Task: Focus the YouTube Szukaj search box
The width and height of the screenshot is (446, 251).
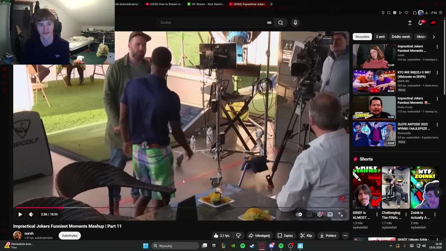Action: (x=213, y=23)
